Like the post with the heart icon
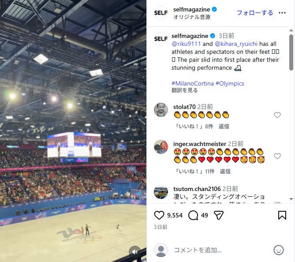The height and width of the screenshot is (262, 295). (x=159, y=215)
